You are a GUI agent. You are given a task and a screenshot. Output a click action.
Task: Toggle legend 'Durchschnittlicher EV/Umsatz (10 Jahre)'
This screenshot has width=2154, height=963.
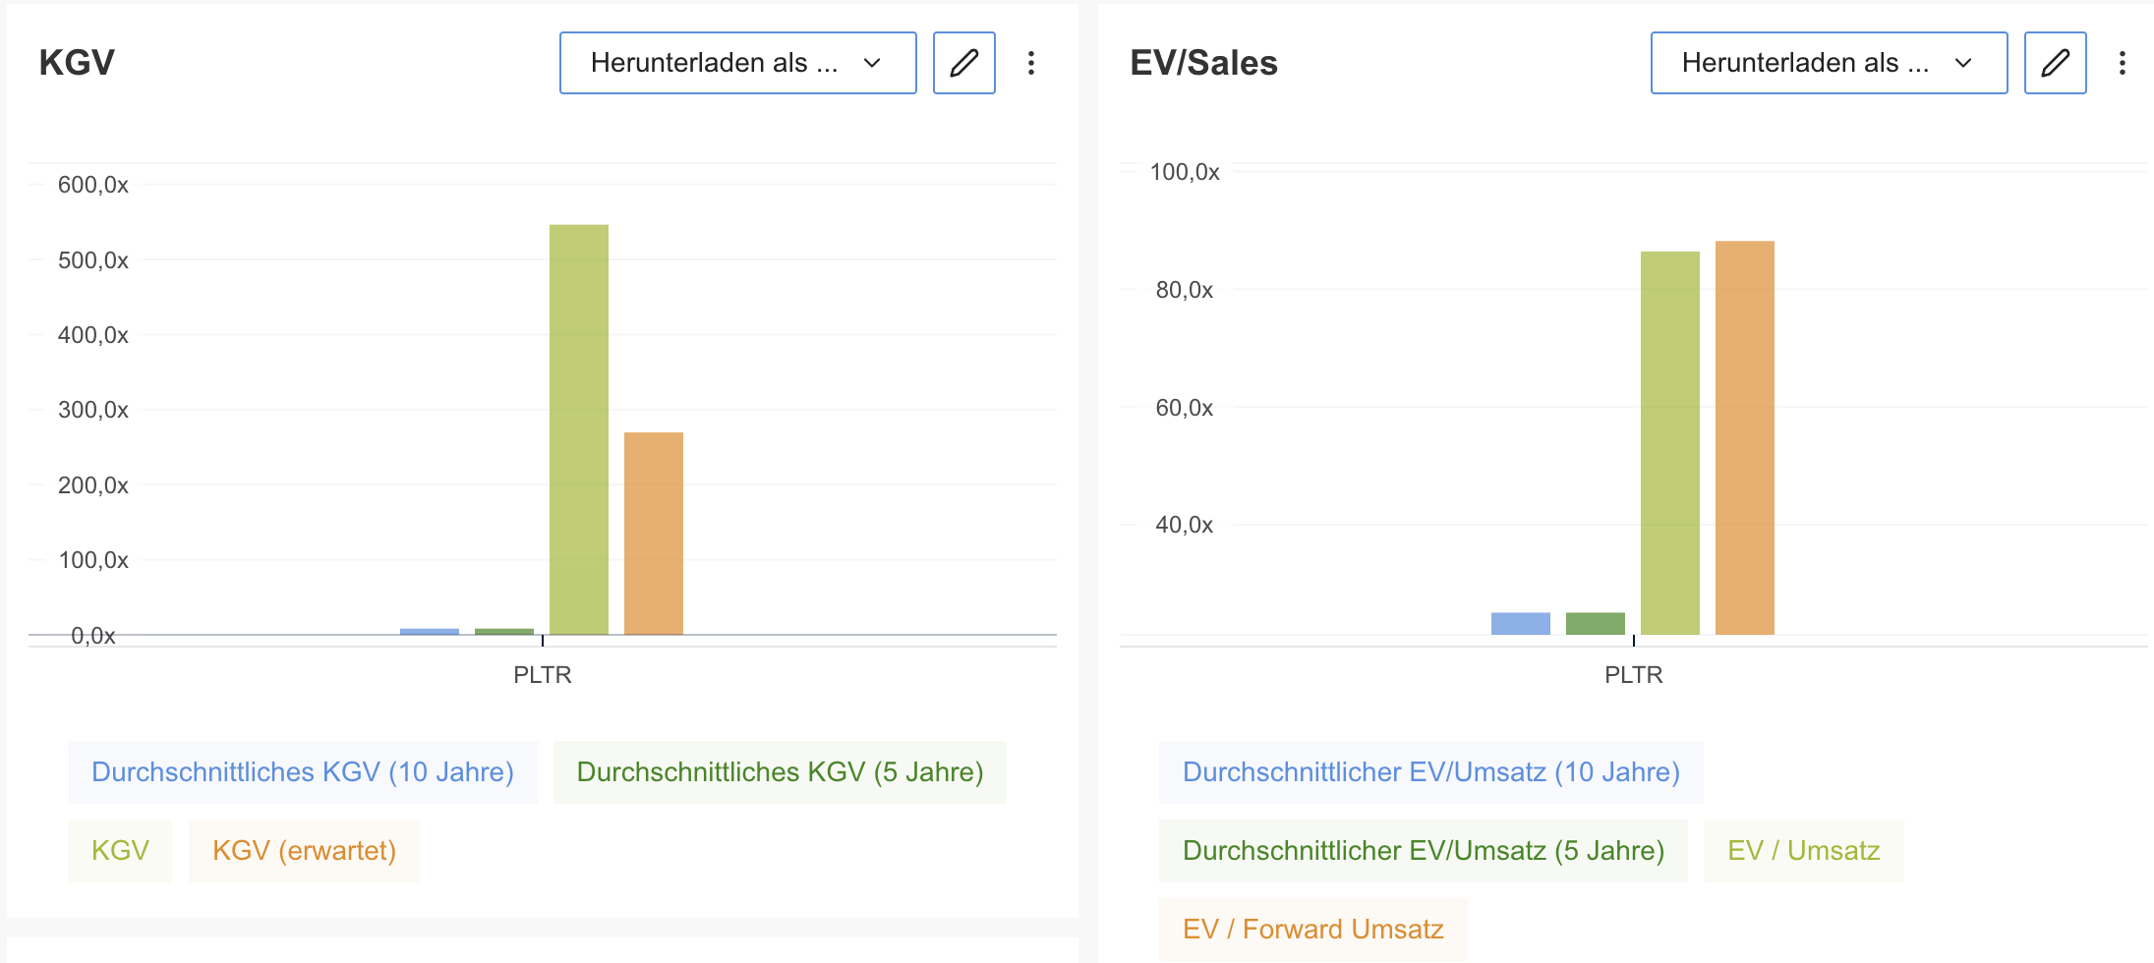(x=1431, y=772)
